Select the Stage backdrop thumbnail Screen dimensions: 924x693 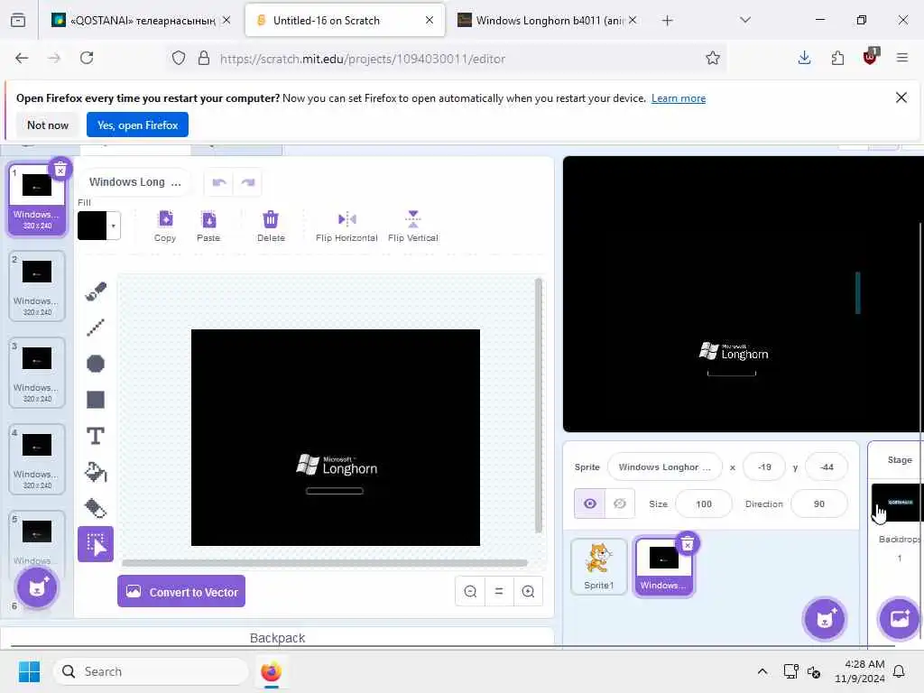[x=898, y=503]
